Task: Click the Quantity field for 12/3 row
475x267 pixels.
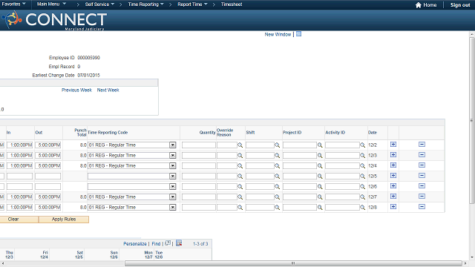Action: [x=199, y=156]
